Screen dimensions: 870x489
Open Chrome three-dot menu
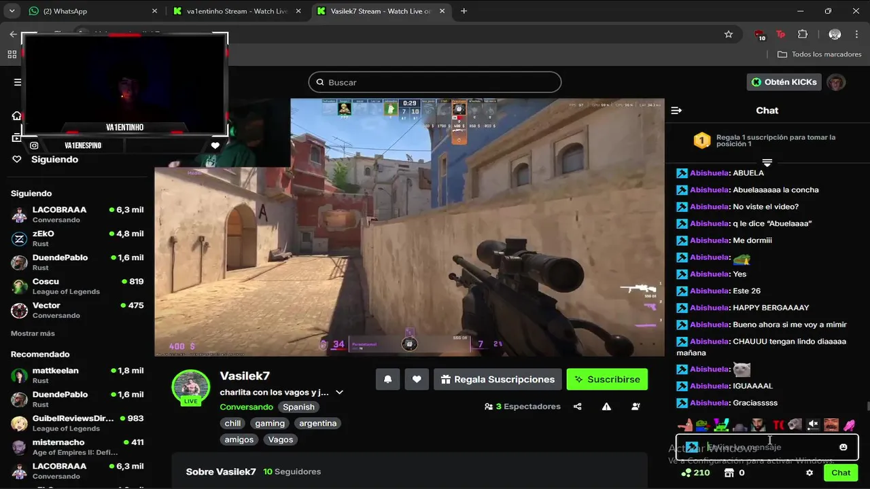[x=856, y=34]
